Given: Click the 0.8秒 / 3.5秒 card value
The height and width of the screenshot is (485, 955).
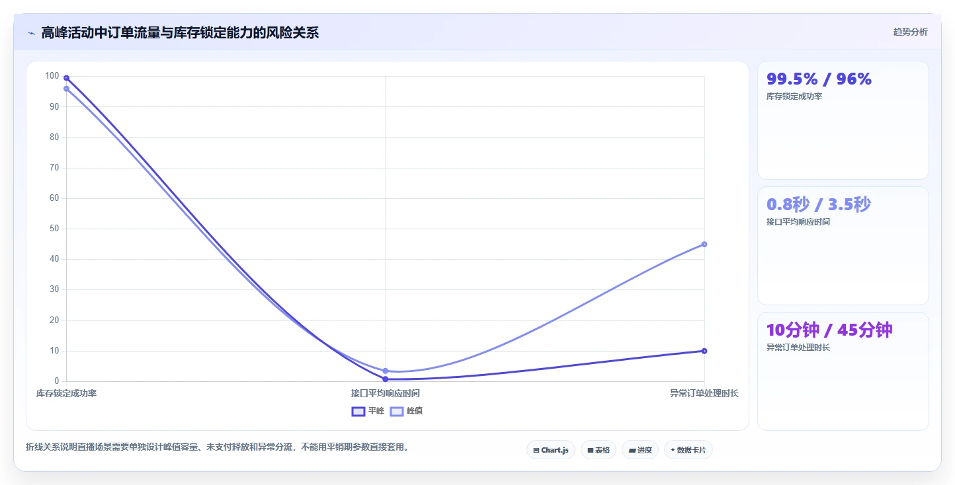Looking at the screenshot, I should pyautogui.click(x=819, y=204).
